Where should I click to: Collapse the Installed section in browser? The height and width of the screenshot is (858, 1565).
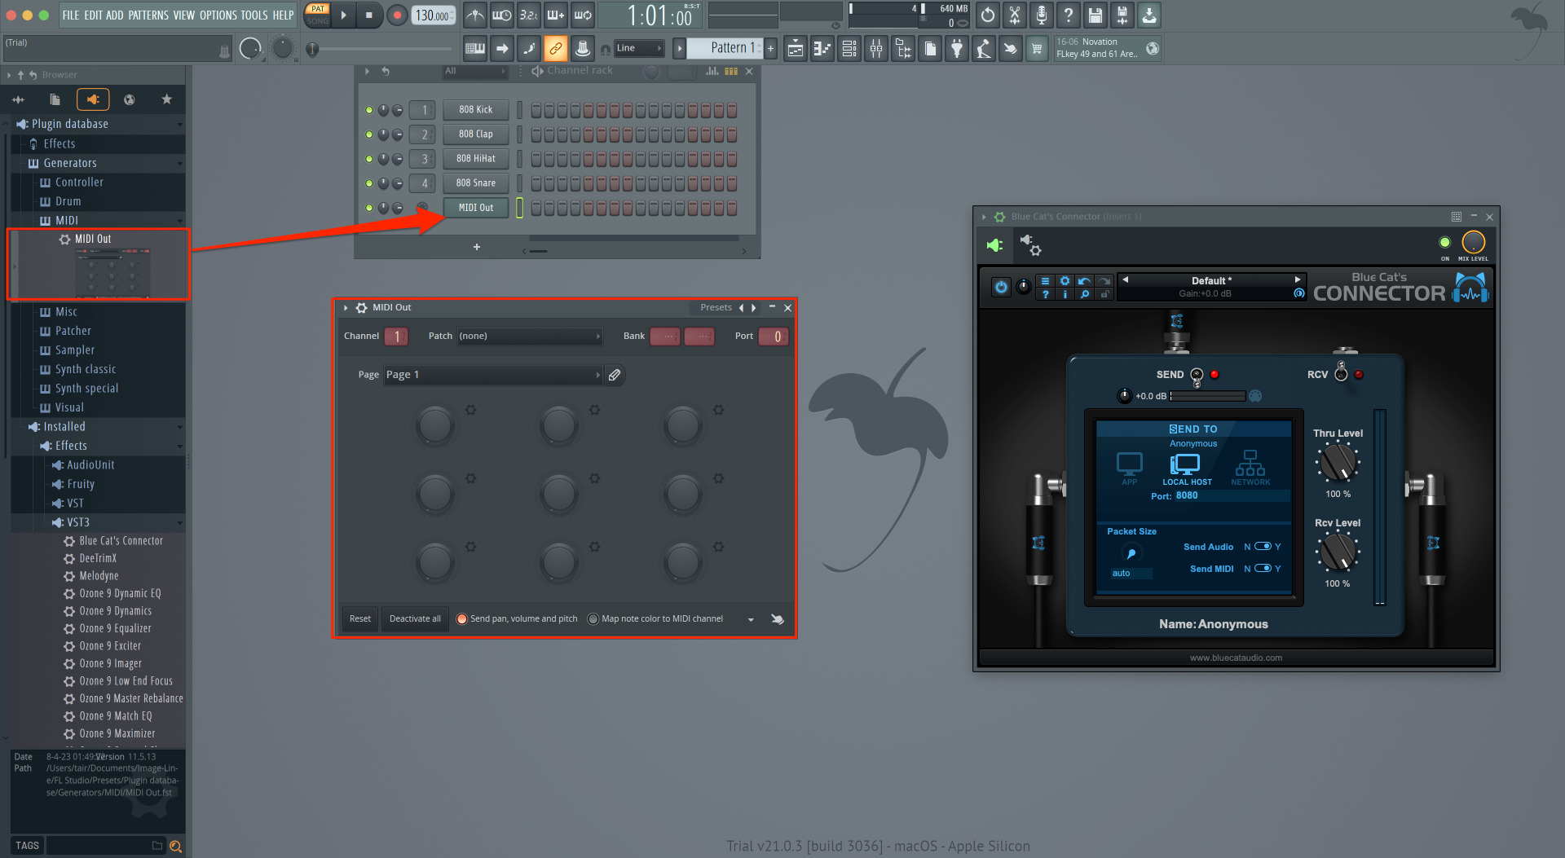coord(64,426)
